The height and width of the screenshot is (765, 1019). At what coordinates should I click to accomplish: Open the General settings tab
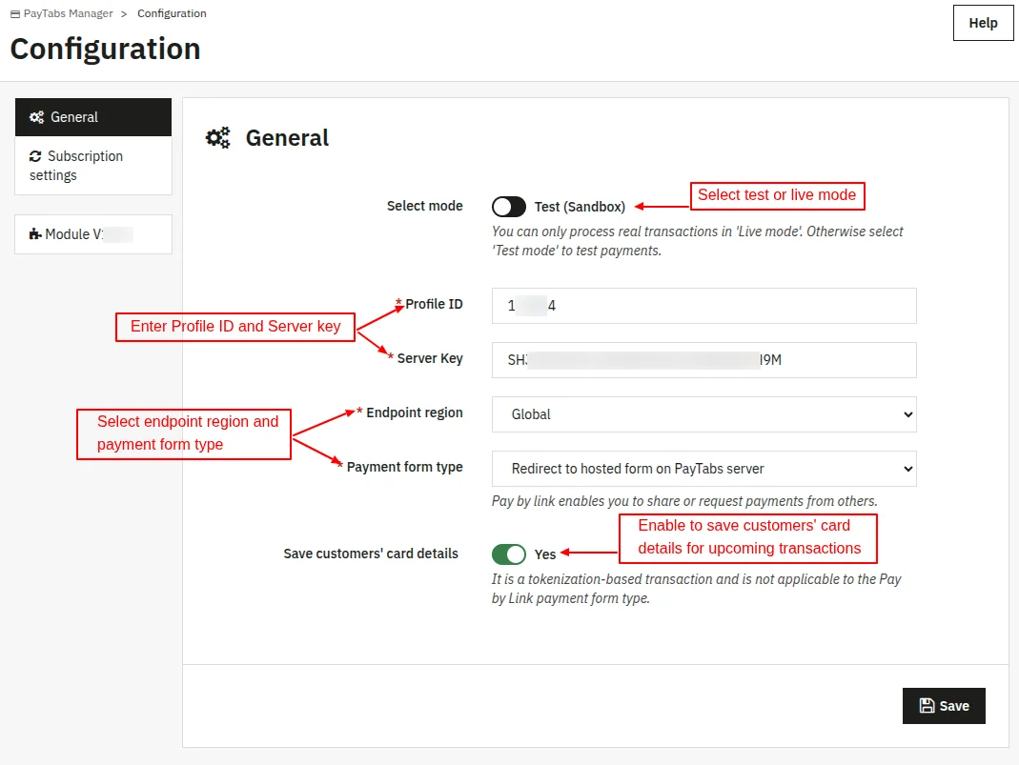(93, 117)
